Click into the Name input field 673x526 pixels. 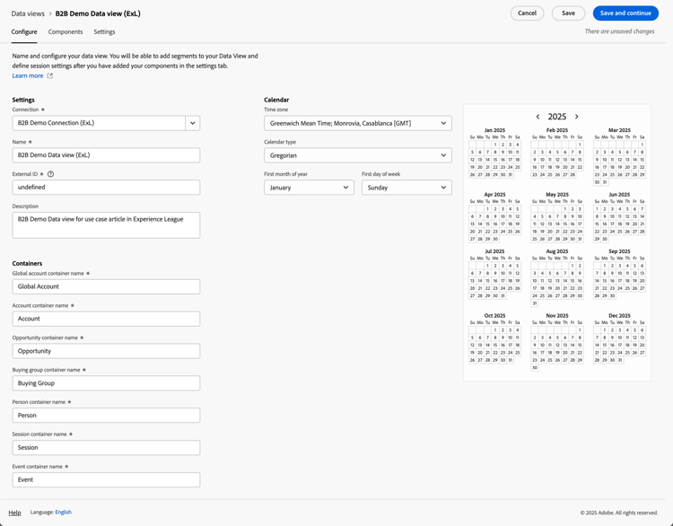pos(106,155)
